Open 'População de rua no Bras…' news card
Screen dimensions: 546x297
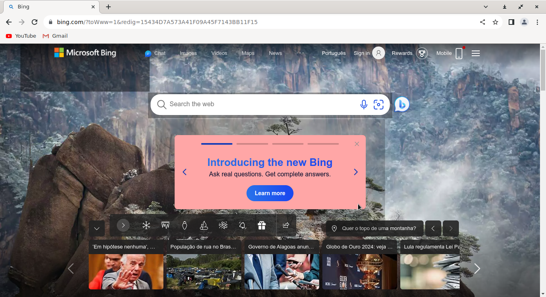point(204,265)
